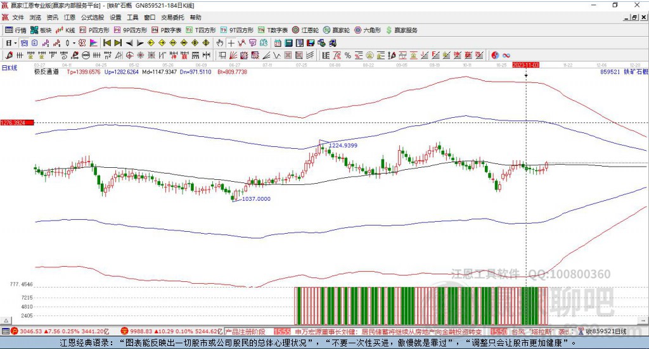The height and width of the screenshot is (349, 649).
Task: Expand the period dropdown arrow beside 日
Action: click(16, 42)
